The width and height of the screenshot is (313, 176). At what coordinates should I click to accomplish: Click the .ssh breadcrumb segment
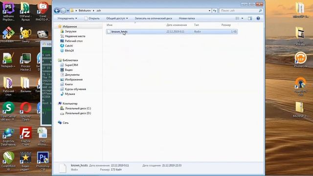pyautogui.click(x=98, y=11)
